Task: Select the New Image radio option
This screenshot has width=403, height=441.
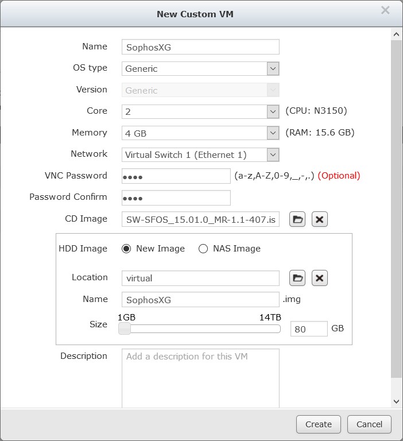Action: (x=126, y=249)
